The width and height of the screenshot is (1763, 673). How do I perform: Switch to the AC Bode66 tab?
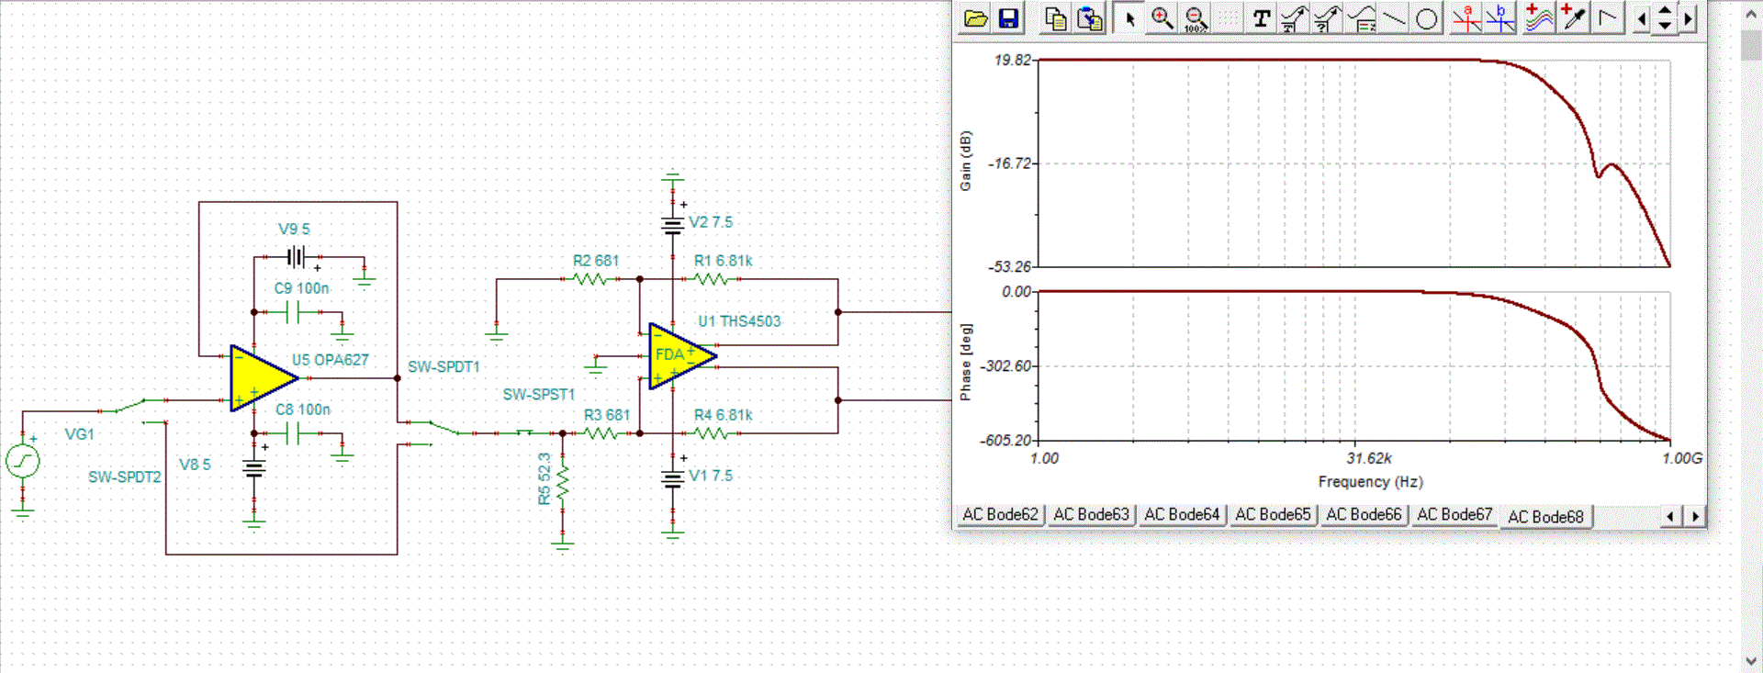(1364, 515)
